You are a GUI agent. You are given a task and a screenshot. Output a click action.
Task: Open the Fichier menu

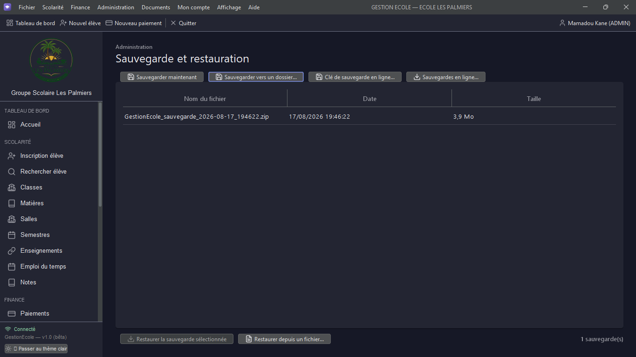pos(27,7)
